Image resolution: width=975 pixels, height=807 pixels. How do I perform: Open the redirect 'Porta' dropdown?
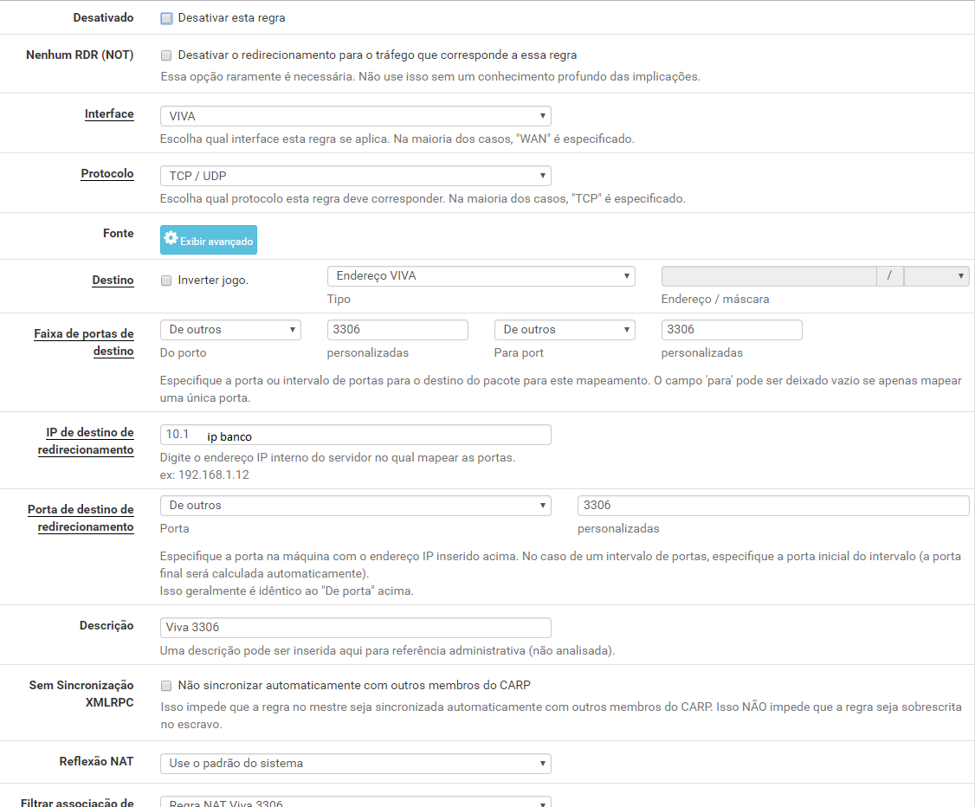pyautogui.click(x=355, y=506)
